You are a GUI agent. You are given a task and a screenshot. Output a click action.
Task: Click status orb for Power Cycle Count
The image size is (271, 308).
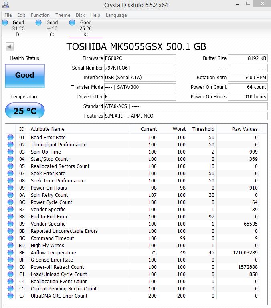(x=10, y=202)
